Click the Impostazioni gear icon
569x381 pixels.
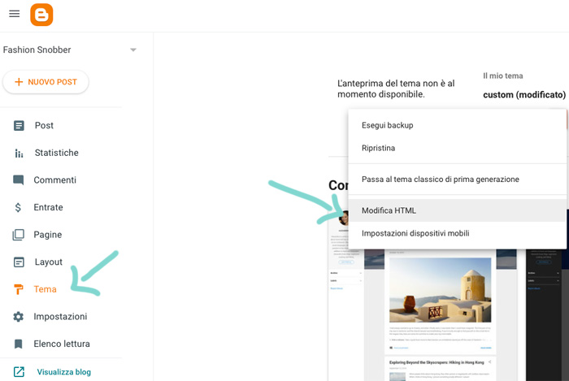pyautogui.click(x=18, y=317)
